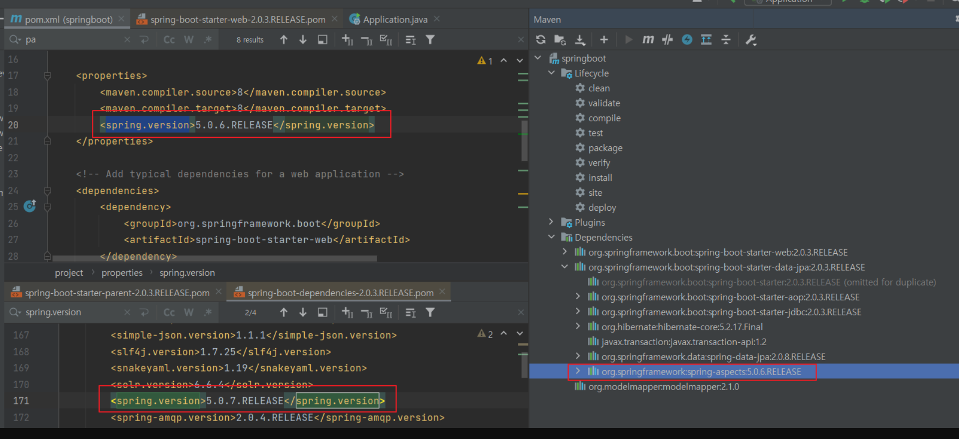Viewport: 959px width, 439px height.
Task: Expand spring-boot-starter-web:2.0.3.RELEASE dependency
Action: point(565,252)
